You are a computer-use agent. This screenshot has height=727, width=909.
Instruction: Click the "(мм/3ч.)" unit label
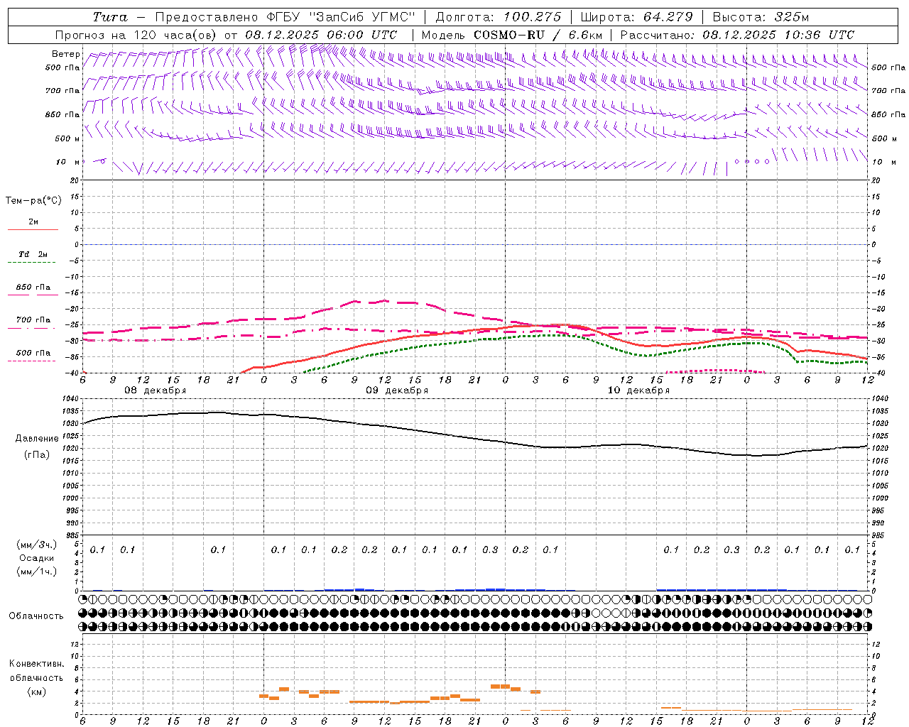pos(37,545)
